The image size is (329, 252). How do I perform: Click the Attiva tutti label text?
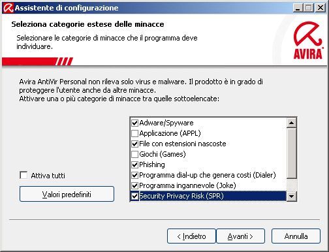click(48, 176)
